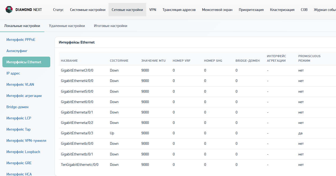Click the ИНТЕРФЕЙС АГРЕГАЦИИ column header
The height and width of the screenshot is (176, 336).
pyautogui.click(x=276, y=58)
